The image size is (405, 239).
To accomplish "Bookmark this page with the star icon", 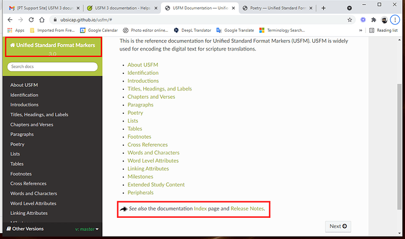I will pyautogui.click(x=350, y=20).
